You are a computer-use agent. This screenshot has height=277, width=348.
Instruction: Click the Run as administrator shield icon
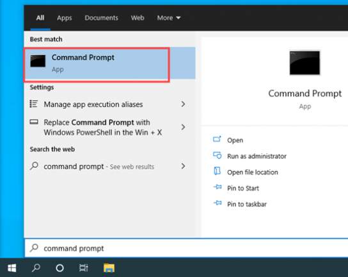(217, 155)
